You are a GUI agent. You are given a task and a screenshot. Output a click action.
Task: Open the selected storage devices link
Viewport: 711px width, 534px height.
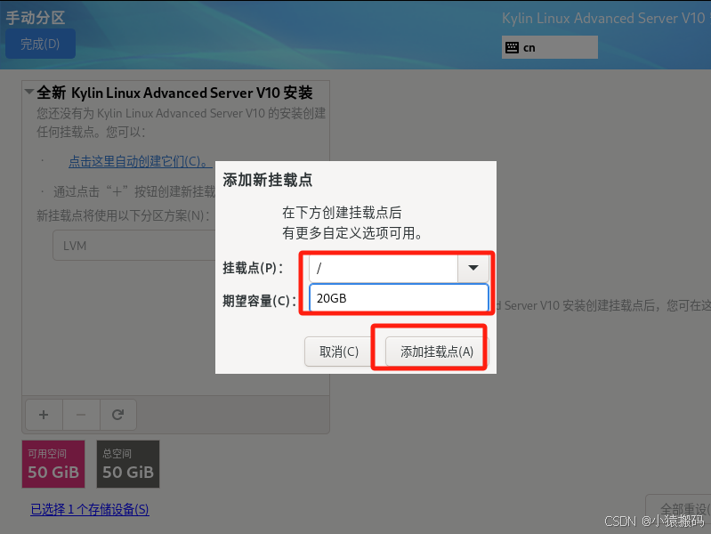pos(90,509)
